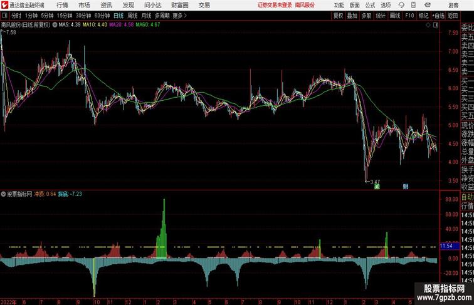Click the diamond icon at chart top right
474x305 pixels.
pos(428,25)
